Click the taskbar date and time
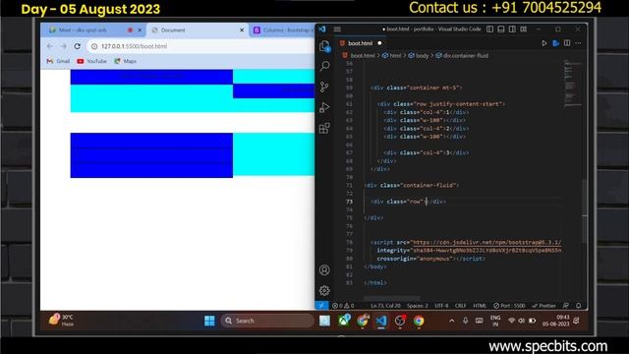 pos(555,321)
